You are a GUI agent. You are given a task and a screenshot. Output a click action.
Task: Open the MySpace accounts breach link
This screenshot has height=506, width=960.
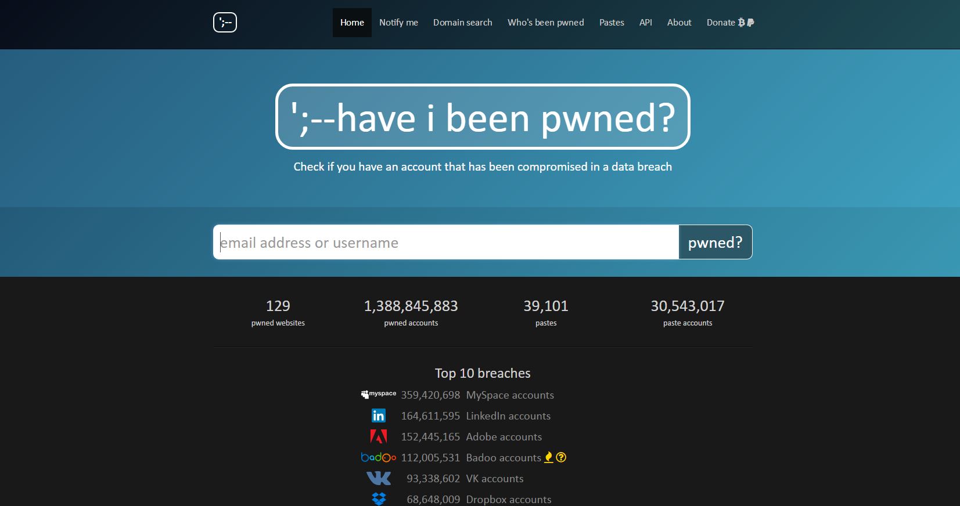pos(510,395)
